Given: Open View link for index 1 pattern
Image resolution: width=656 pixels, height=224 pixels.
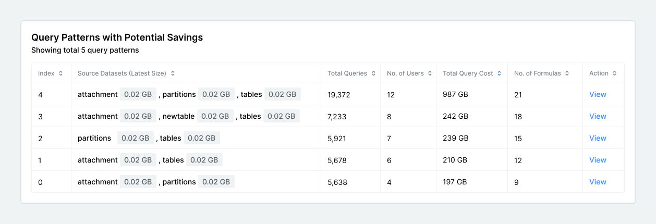Looking at the screenshot, I should [x=598, y=160].
